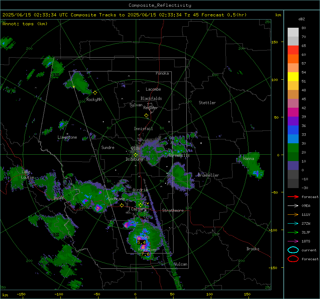Click the Didsbury label

click(134, 159)
